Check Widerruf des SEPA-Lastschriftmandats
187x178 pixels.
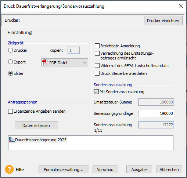click(97, 66)
